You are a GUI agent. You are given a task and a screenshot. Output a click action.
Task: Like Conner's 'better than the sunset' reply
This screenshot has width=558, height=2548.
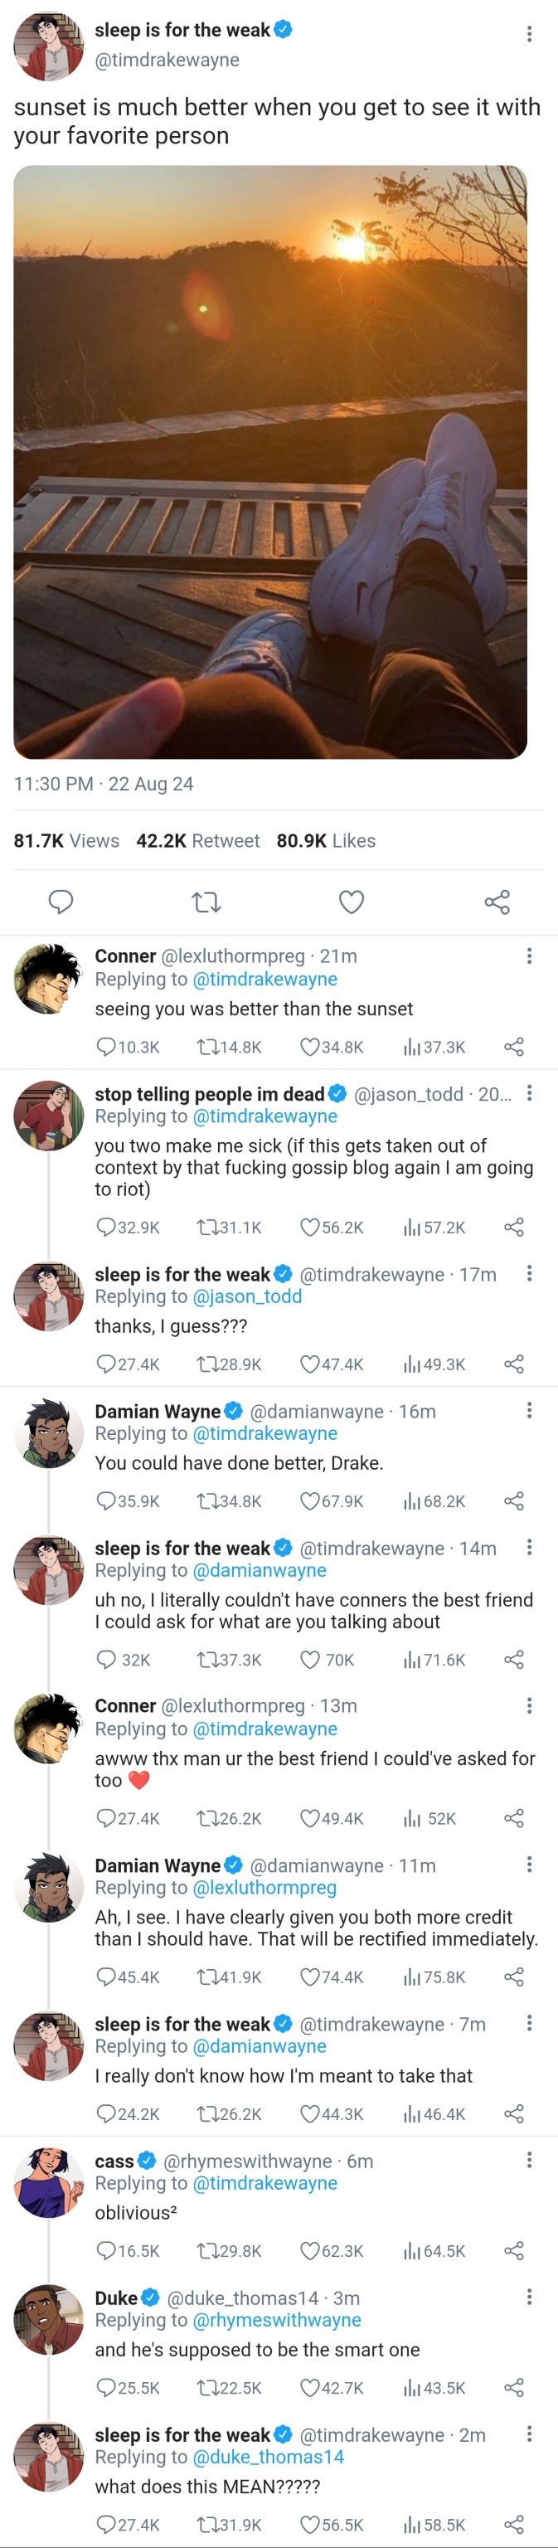[x=311, y=1047]
